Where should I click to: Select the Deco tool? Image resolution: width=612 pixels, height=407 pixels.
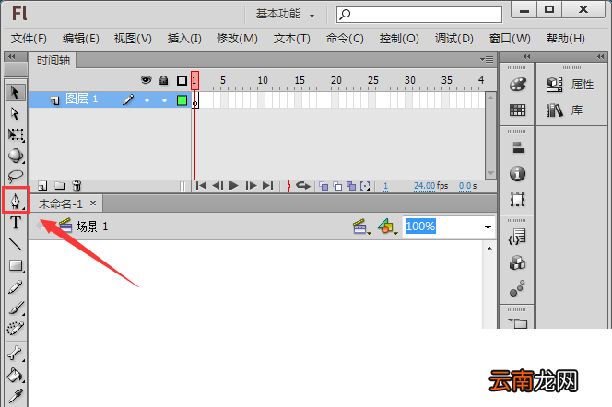coord(16,329)
